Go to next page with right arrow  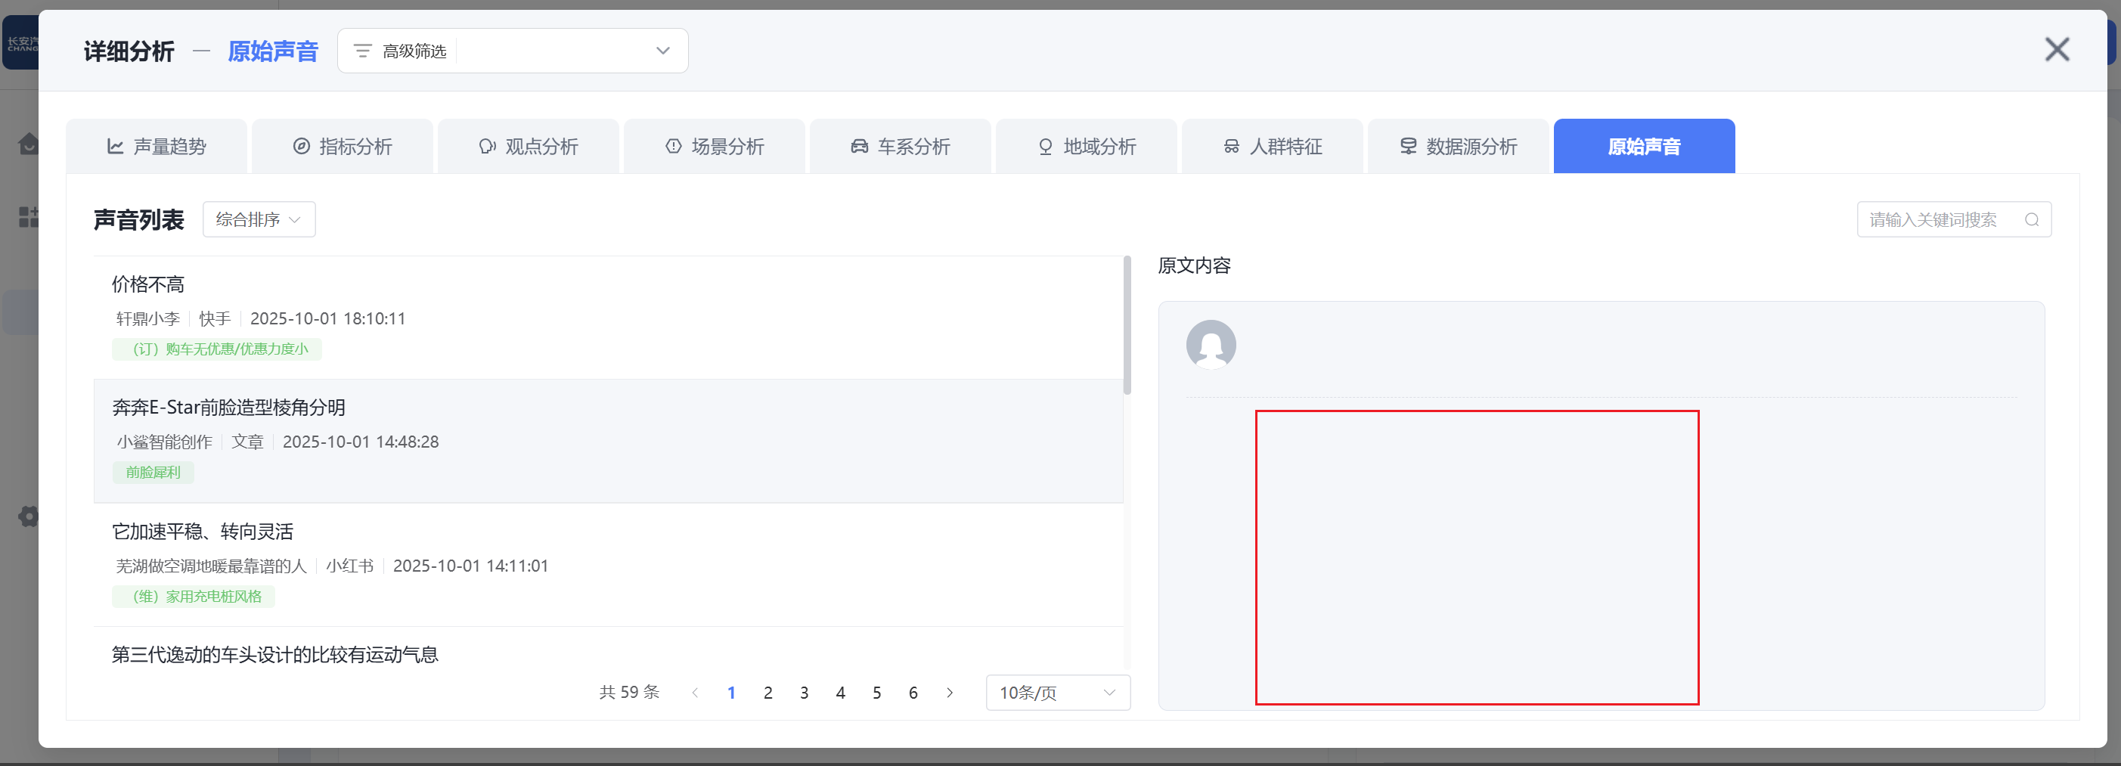(949, 693)
